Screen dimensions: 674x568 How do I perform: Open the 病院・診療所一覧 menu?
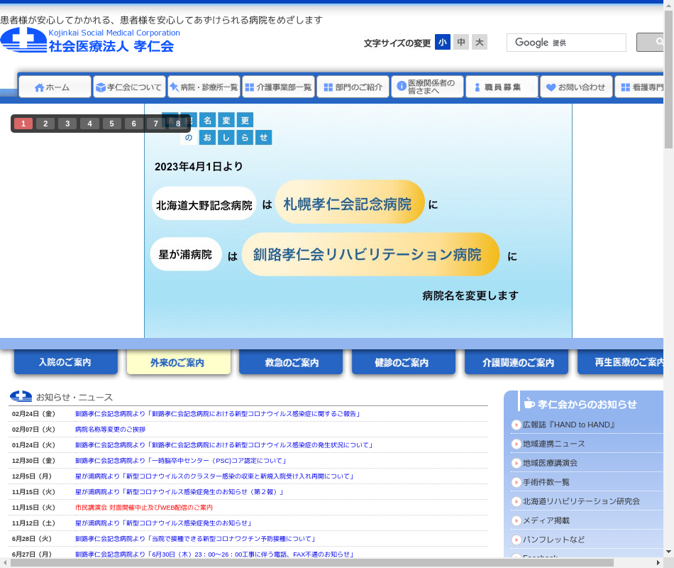(204, 87)
